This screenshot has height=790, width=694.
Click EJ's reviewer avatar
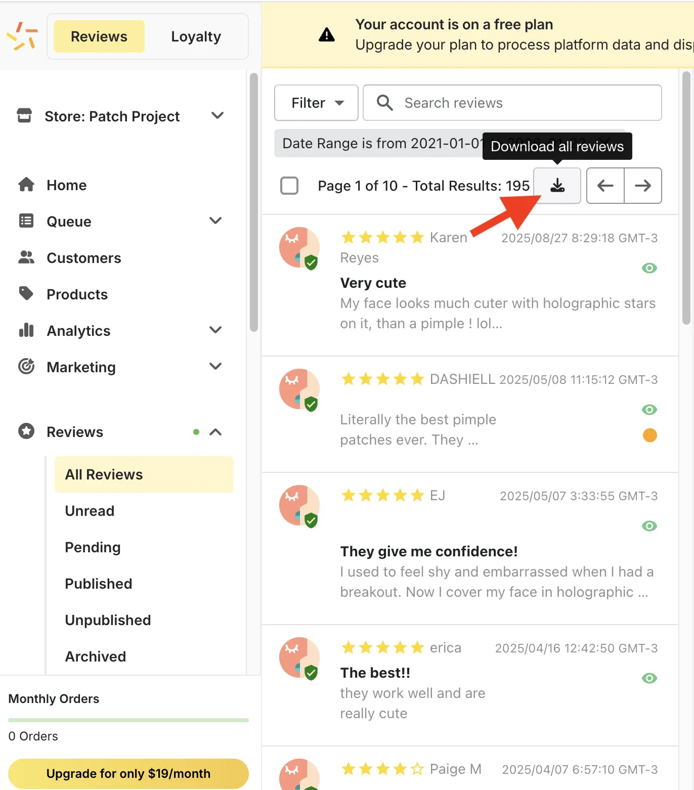pos(299,506)
